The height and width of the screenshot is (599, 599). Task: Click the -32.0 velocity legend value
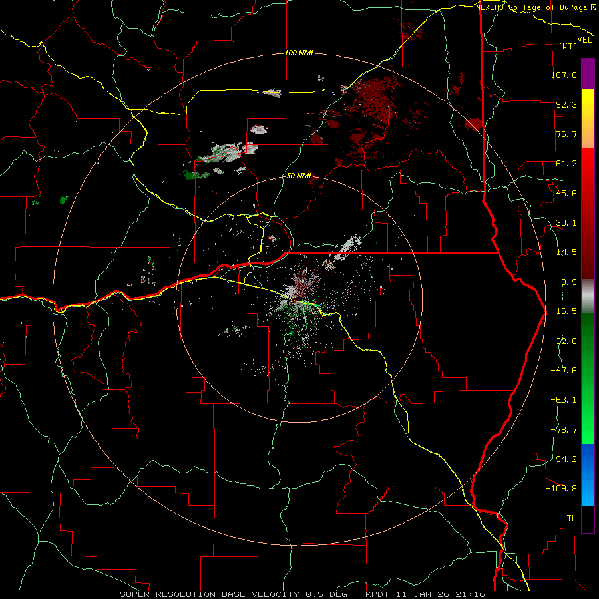point(564,341)
